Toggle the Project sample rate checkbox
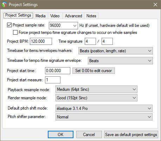The width and height of the screenshot is (161, 141). point(9,25)
